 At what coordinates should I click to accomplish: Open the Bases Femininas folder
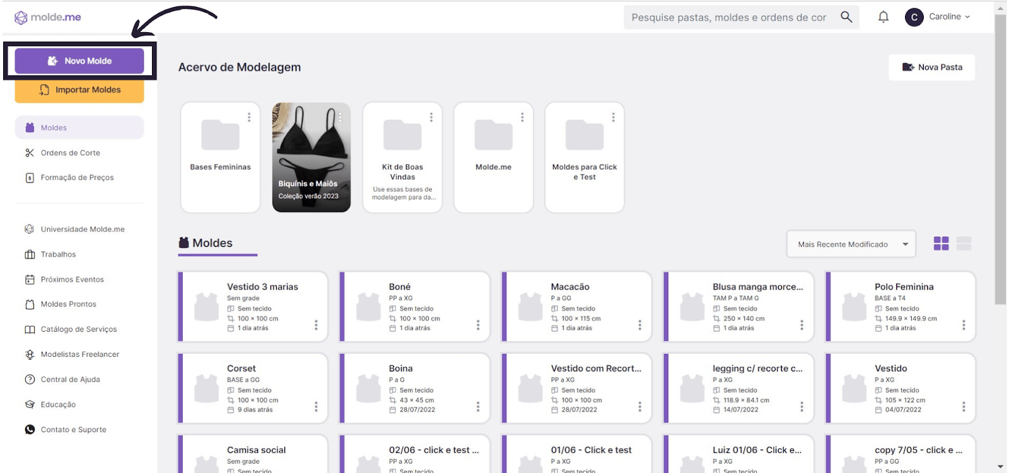220,158
